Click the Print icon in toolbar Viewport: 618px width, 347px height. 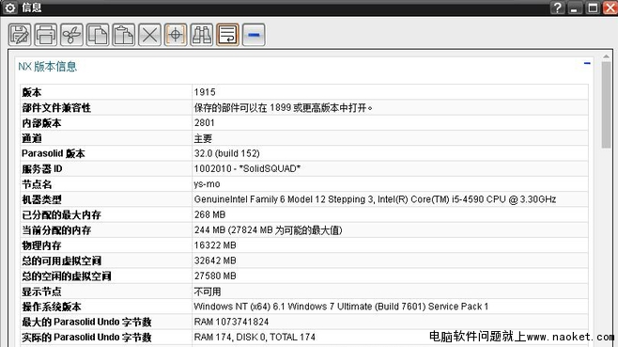click(46, 35)
